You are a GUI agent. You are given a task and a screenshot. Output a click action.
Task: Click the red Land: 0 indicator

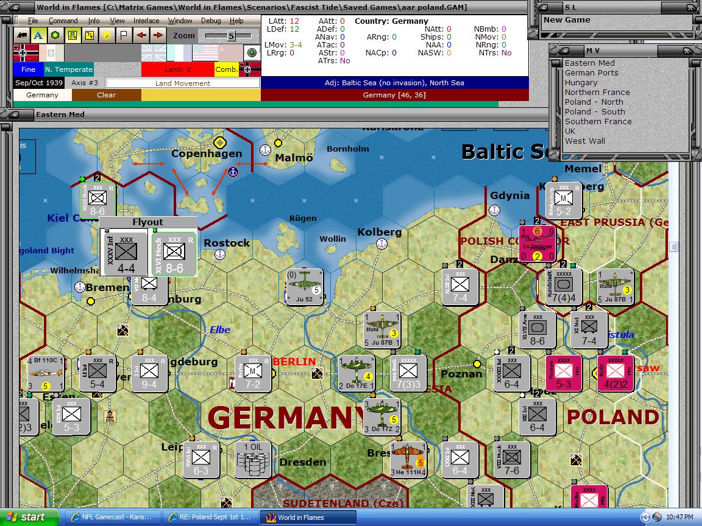[178, 69]
